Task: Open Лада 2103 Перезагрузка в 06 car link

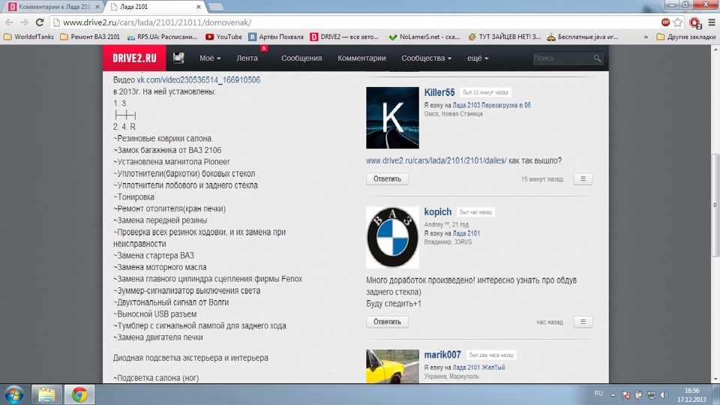Action: coord(492,105)
